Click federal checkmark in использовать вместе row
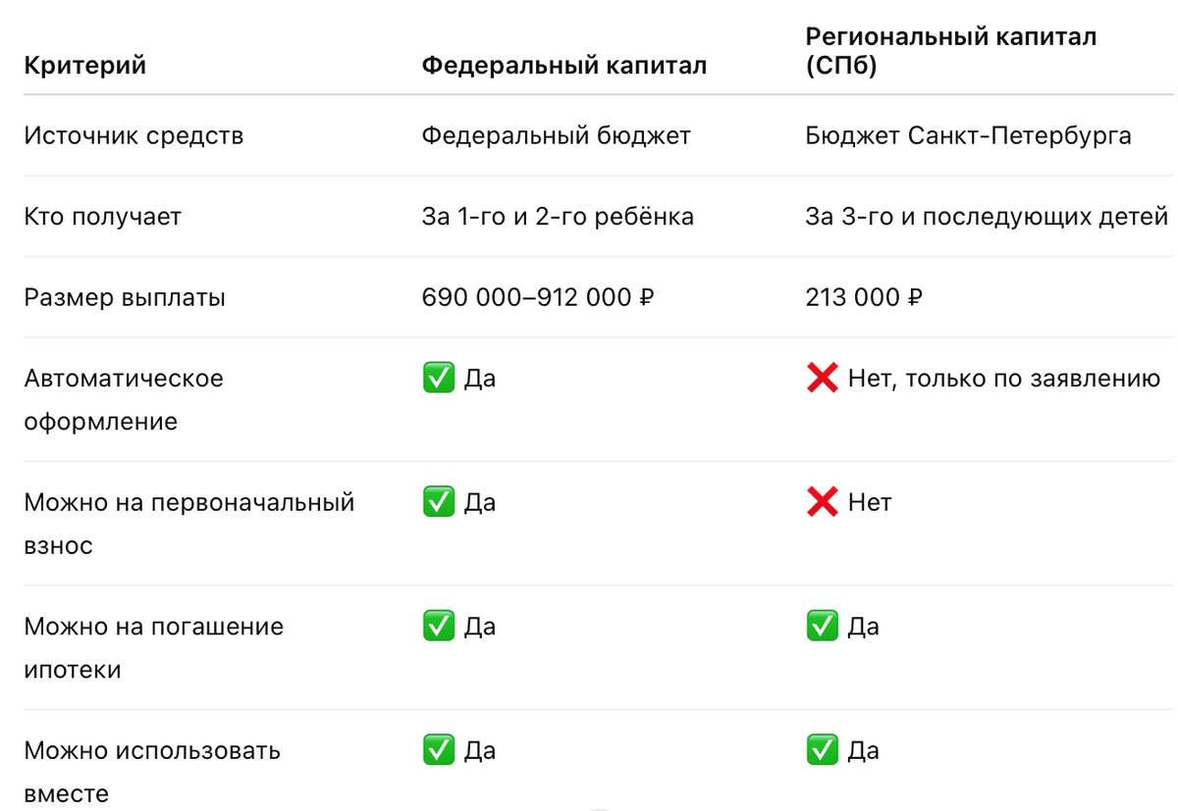This screenshot has width=1178, height=811. (438, 751)
